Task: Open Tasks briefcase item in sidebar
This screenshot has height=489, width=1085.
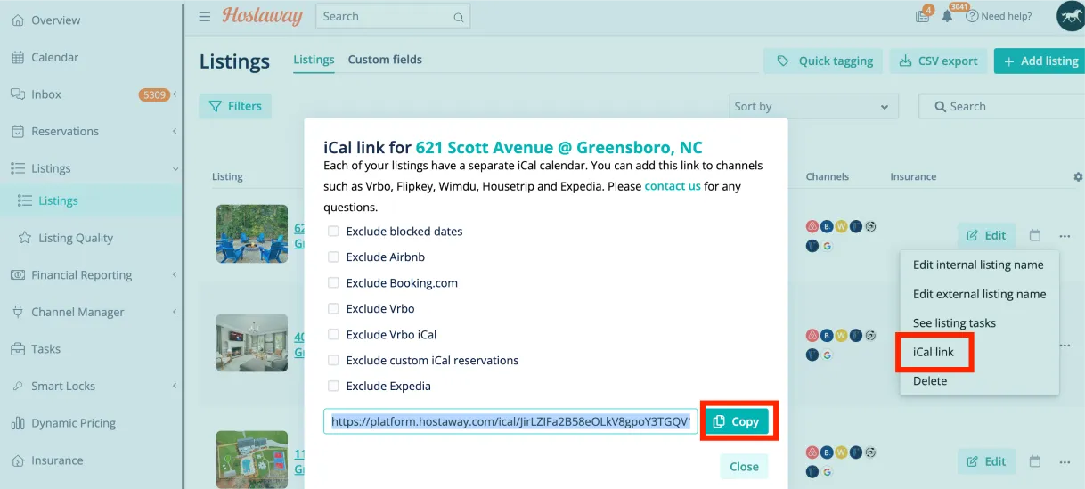Action: pos(37,349)
